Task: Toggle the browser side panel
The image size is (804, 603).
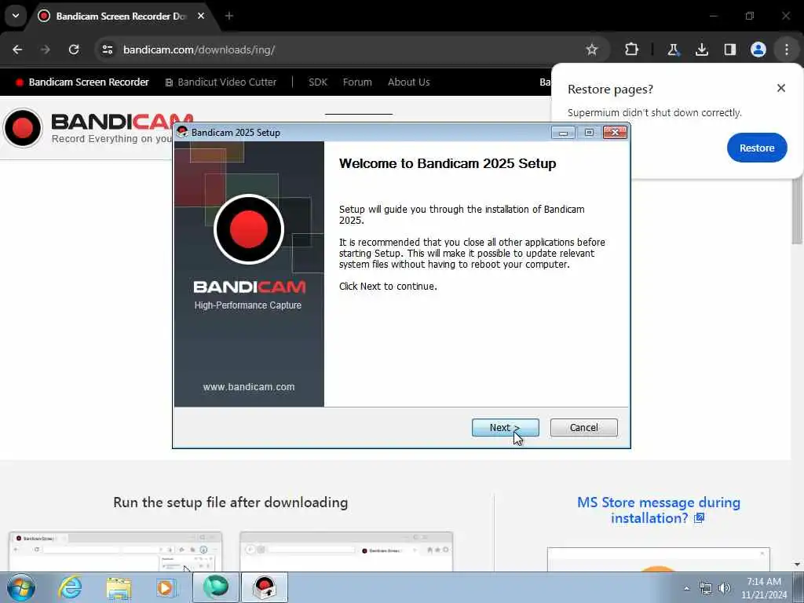Action: [x=729, y=49]
